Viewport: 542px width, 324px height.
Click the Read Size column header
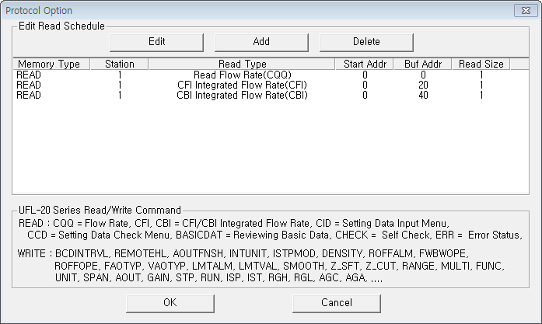[x=481, y=64]
